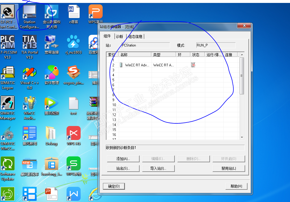This screenshot has width=290, height=202.
Task: Open help with the 帮助(H) button
Action: tap(236, 186)
